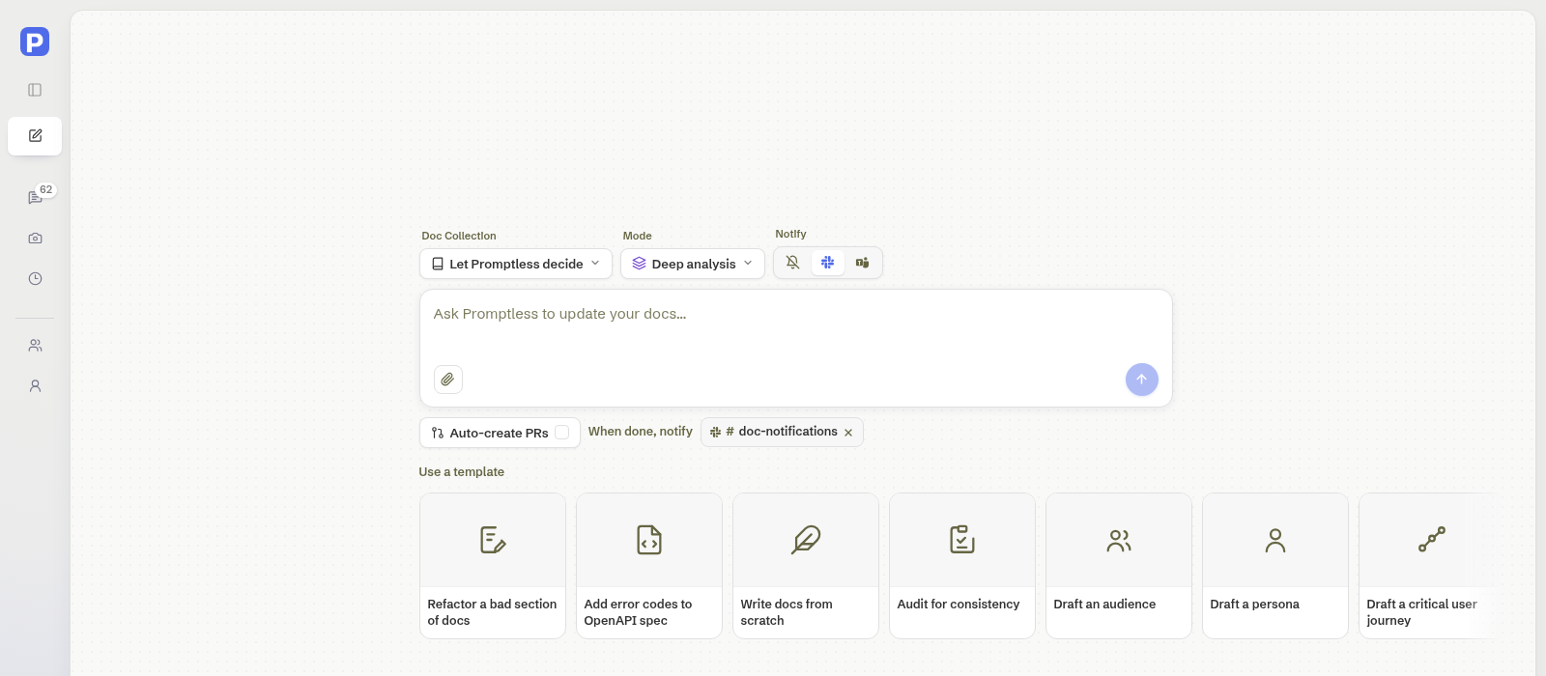Open the user profile icon in sidebar
This screenshot has width=1546, height=676.
[x=35, y=385]
